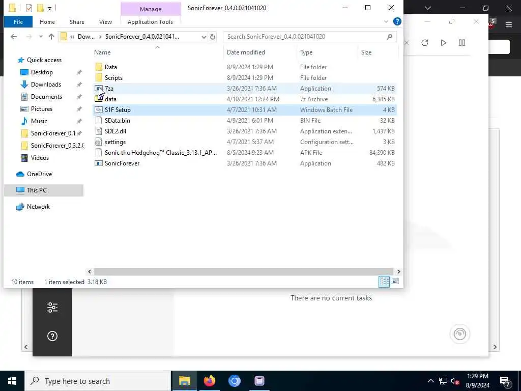The width and height of the screenshot is (521, 391).
Task: Go back to the previous folder
Action: click(x=14, y=37)
